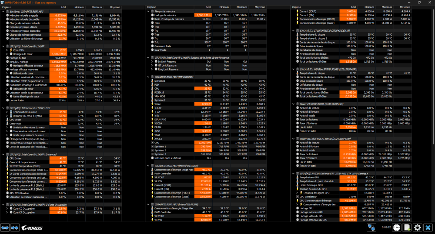This screenshot has height=234, width=435.
Task: Collapse the Système: GIGABYTE B560 HD3 group
Action: [3, 12]
